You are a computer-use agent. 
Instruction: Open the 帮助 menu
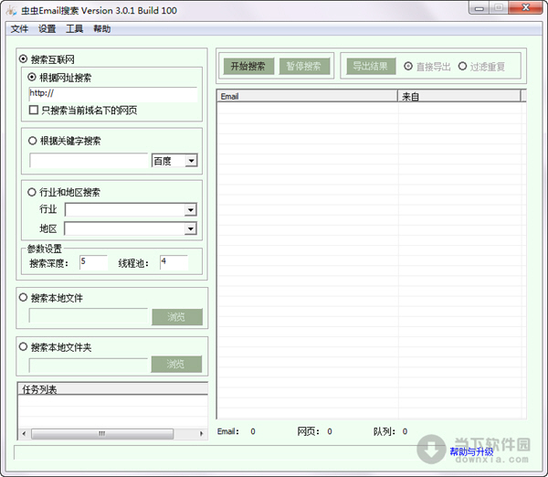click(102, 28)
